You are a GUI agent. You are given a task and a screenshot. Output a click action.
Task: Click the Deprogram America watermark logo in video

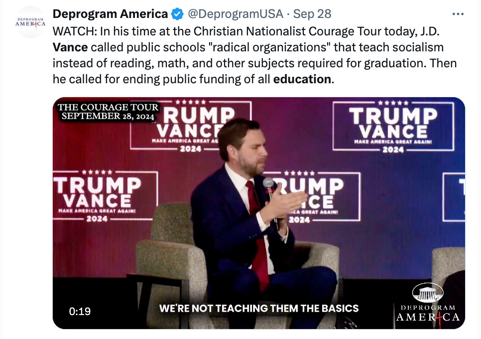[x=427, y=304]
